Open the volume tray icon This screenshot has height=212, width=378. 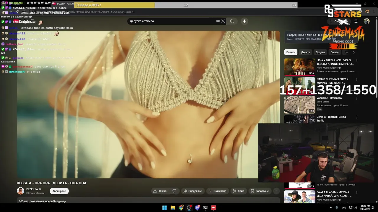pos(355,208)
